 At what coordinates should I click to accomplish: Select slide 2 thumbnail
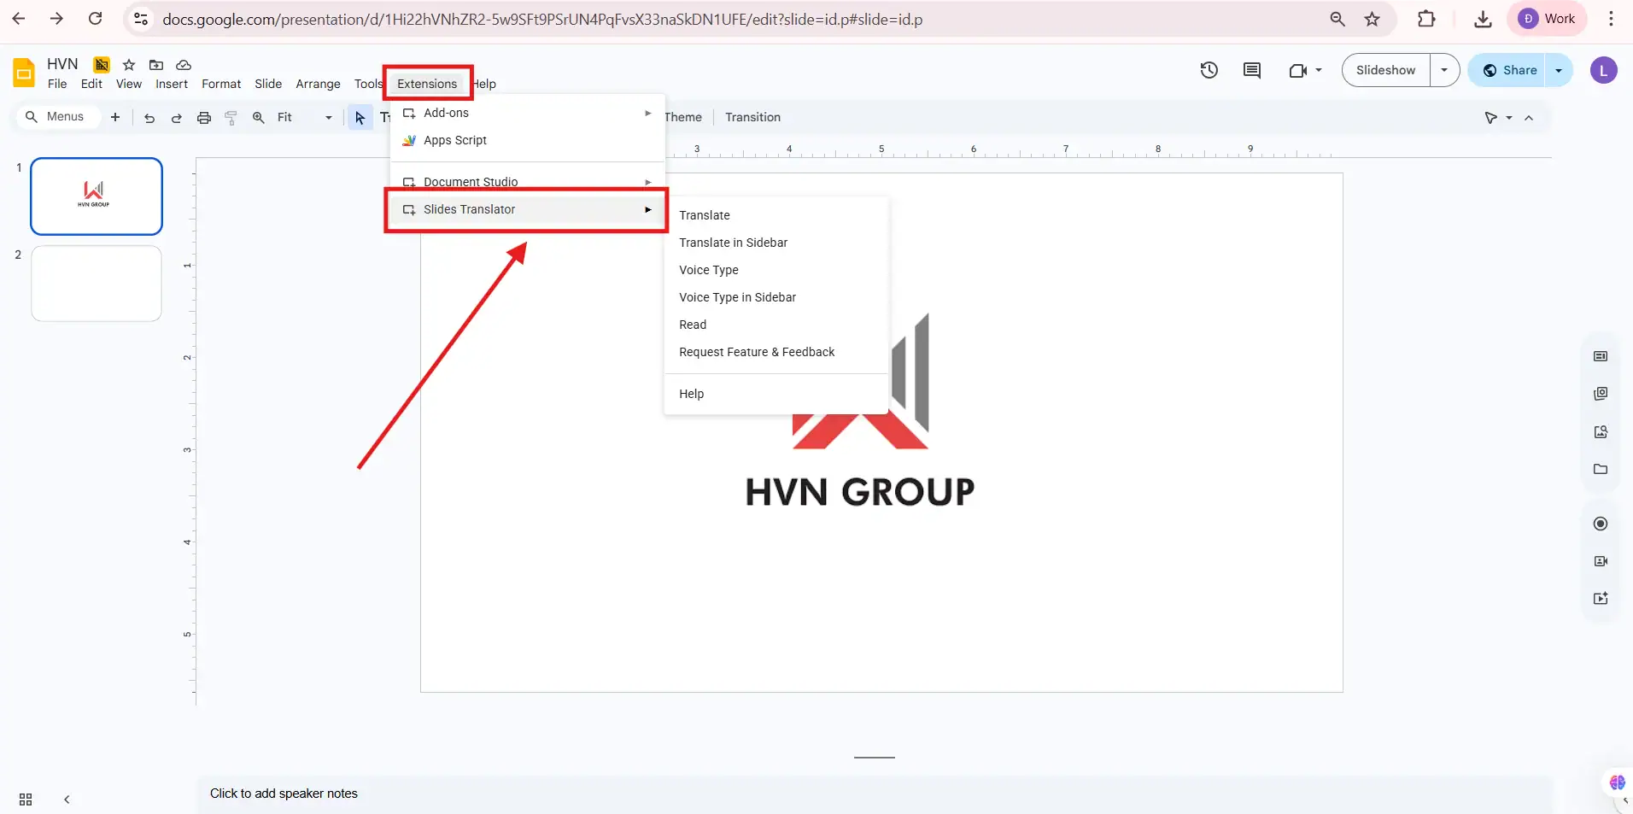point(96,283)
